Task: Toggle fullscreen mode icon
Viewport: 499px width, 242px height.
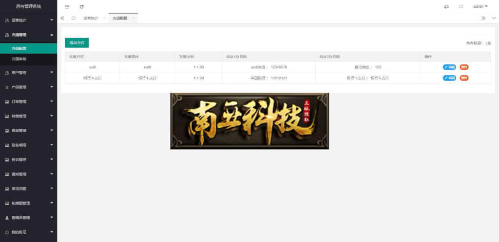Action: tap(461, 6)
